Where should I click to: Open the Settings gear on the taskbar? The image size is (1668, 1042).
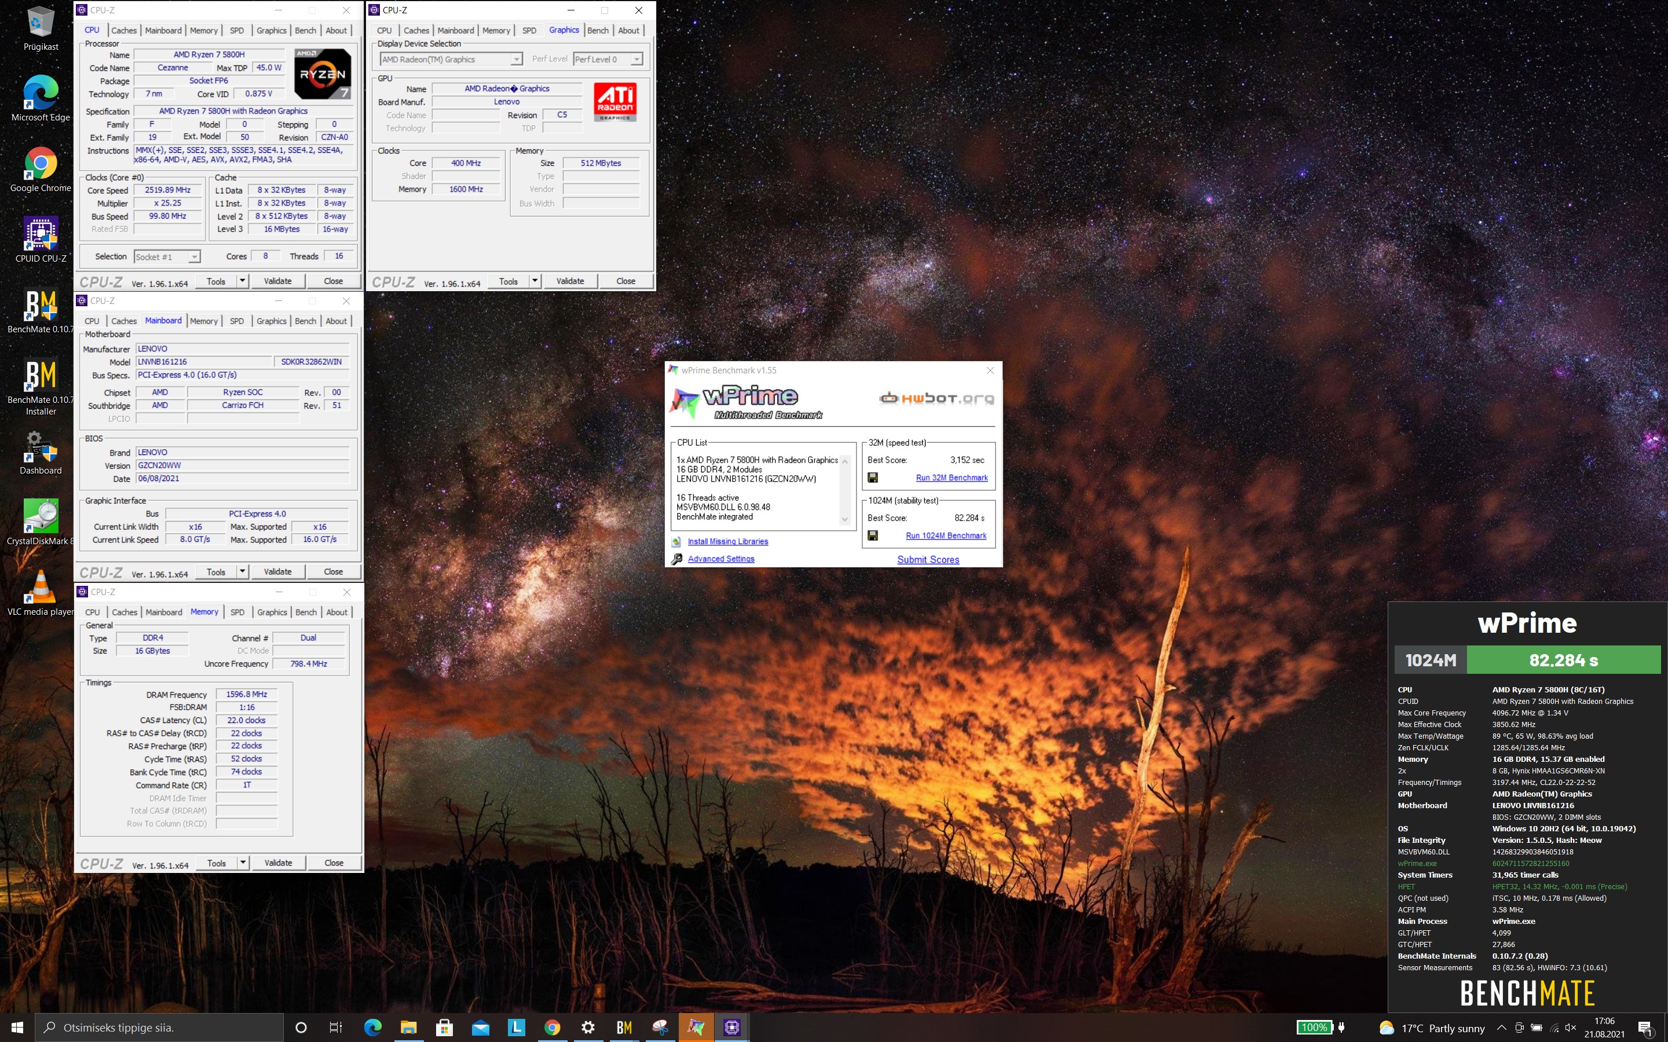tap(588, 1028)
